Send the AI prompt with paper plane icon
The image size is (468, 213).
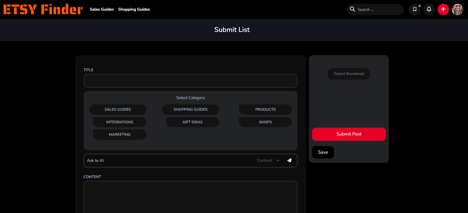[289, 160]
